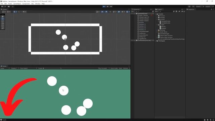Select GameManager object in Hierarchy
Viewport: 215px width, 121px height.
[144, 31]
